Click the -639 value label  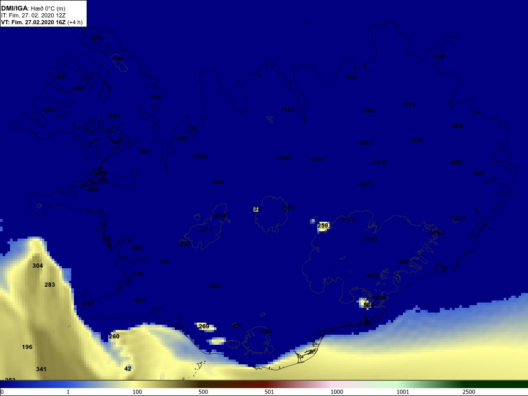coord(221,216)
